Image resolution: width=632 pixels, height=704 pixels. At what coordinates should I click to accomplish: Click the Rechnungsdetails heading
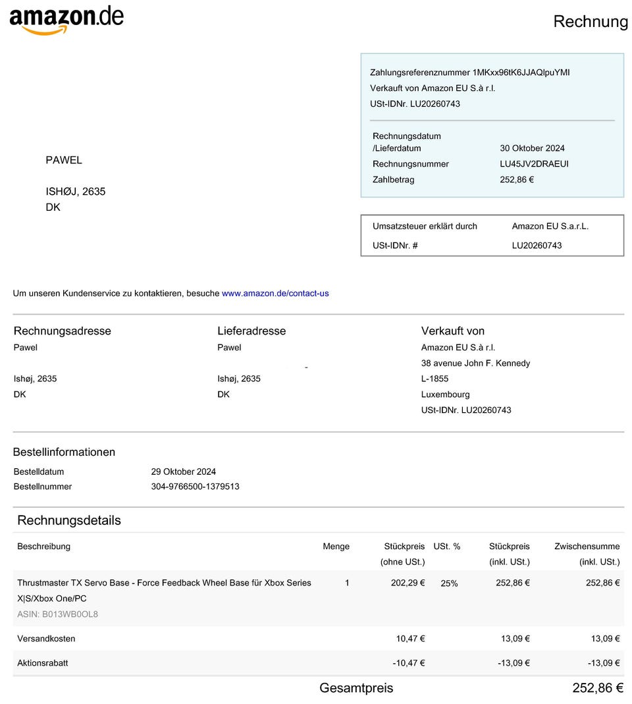(x=69, y=520)
